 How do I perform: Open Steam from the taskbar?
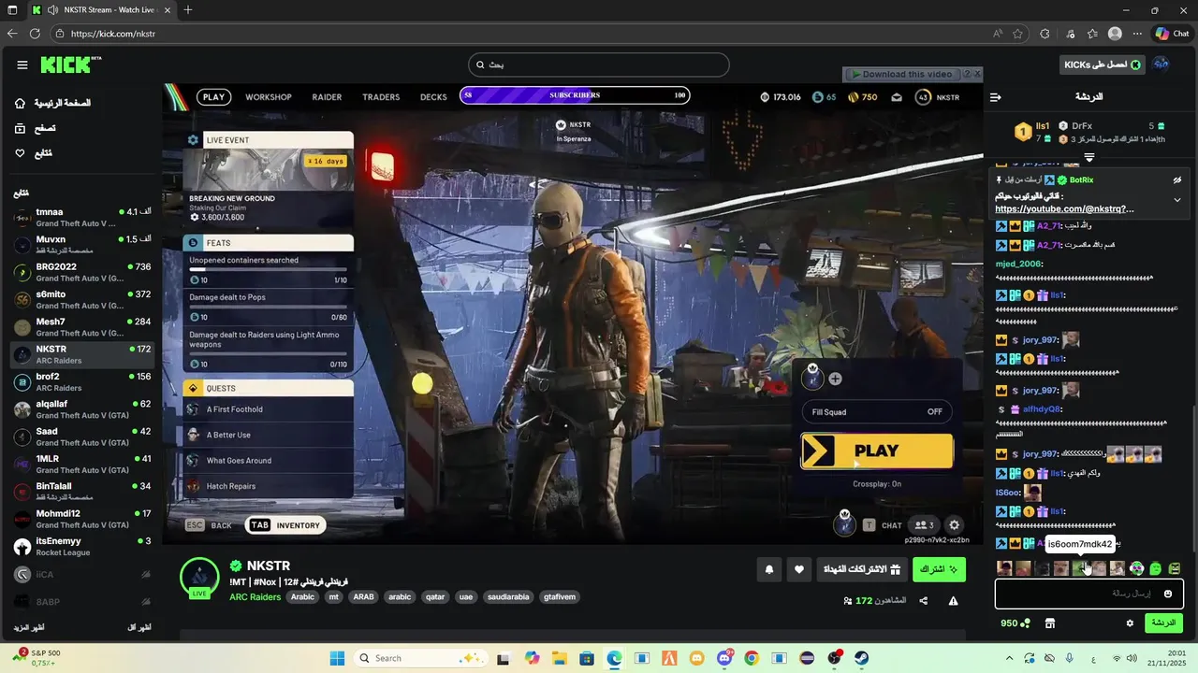point(861,658)
